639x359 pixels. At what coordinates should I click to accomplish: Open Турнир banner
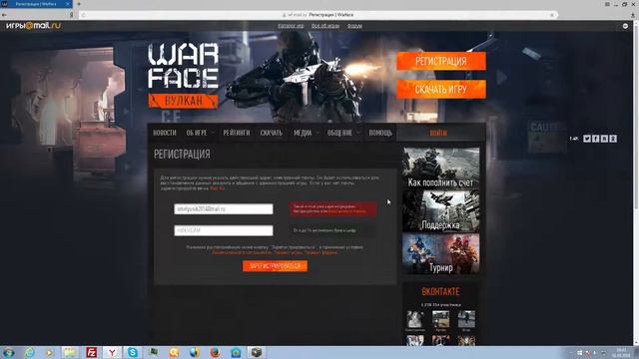[x=441, y=253]
